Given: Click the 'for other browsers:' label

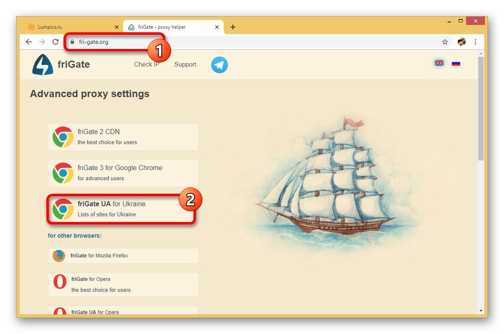Looking at the screenshot, I should 75,236.
